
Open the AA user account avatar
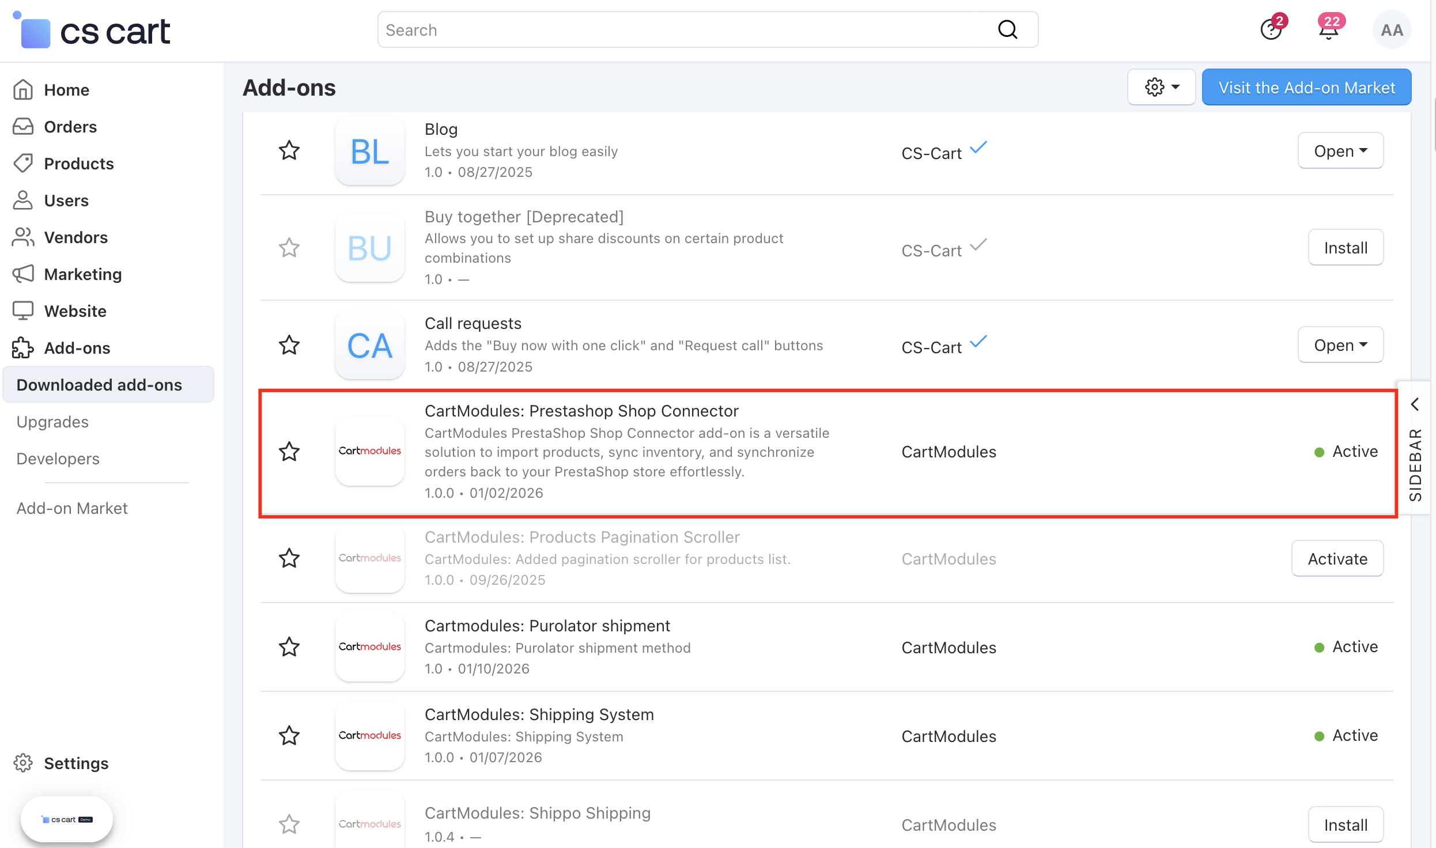point(1392,30)
